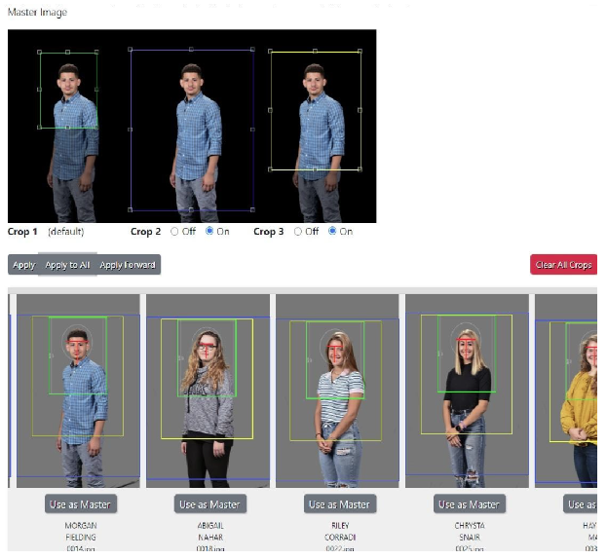Click the Apply button

pos(23,265)
